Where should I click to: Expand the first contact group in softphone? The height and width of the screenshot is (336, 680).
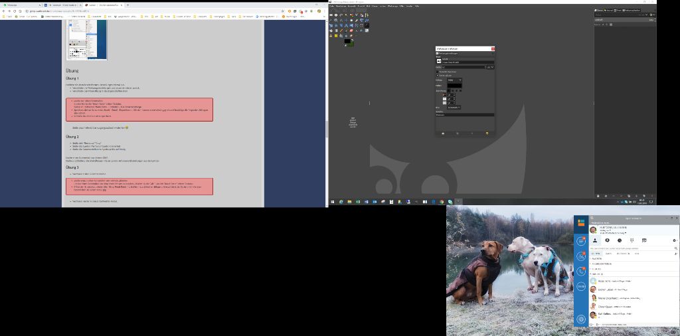590,259
